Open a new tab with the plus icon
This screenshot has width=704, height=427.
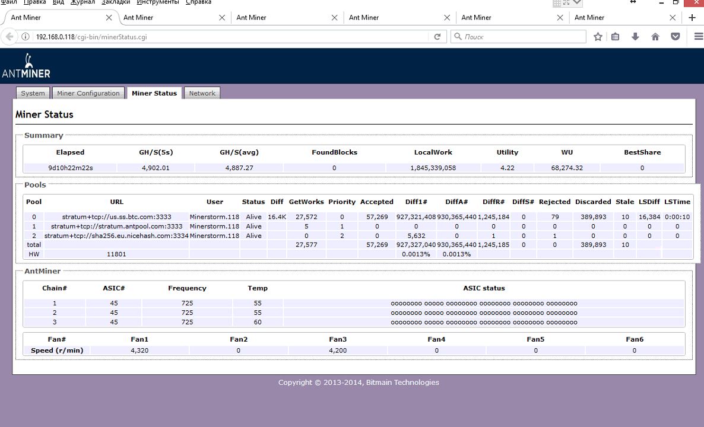coord(692,17)
